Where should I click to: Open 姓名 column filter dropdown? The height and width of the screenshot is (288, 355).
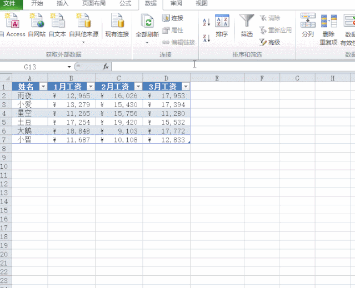coord(43,87)
